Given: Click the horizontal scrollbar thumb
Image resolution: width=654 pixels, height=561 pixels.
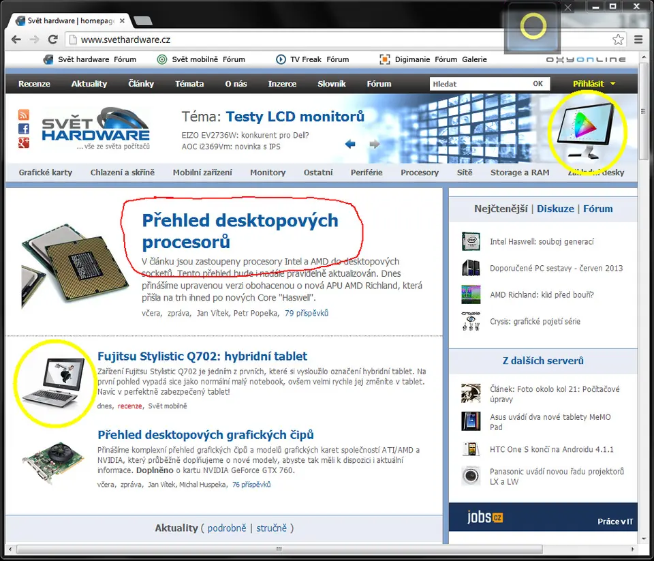Looking at the screenshot, I should 279,549.
